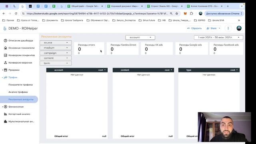Click the Мультиканальная chart icon
Viewport: 256px width, 144px height.
(x=5, y=121)
